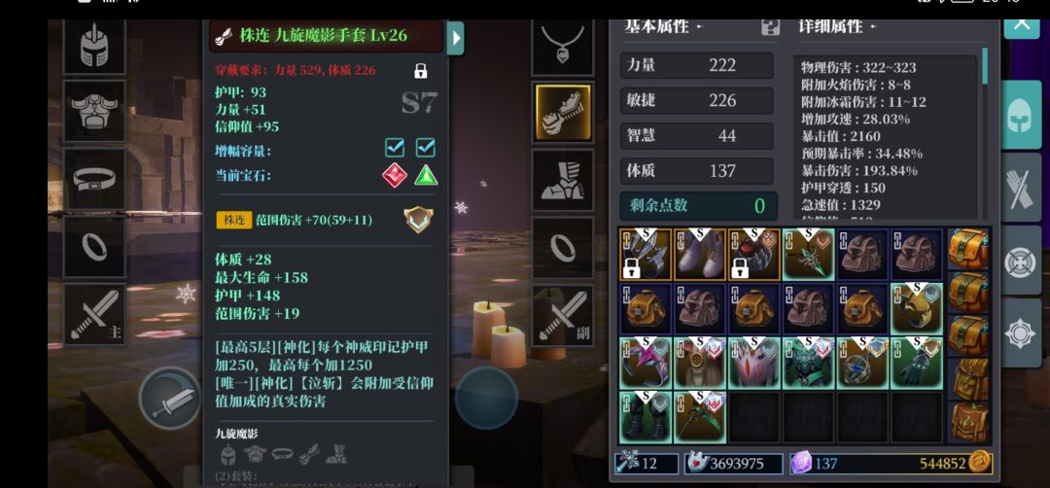
Task: Tap the sword attack button
Action: coord(169,399)
